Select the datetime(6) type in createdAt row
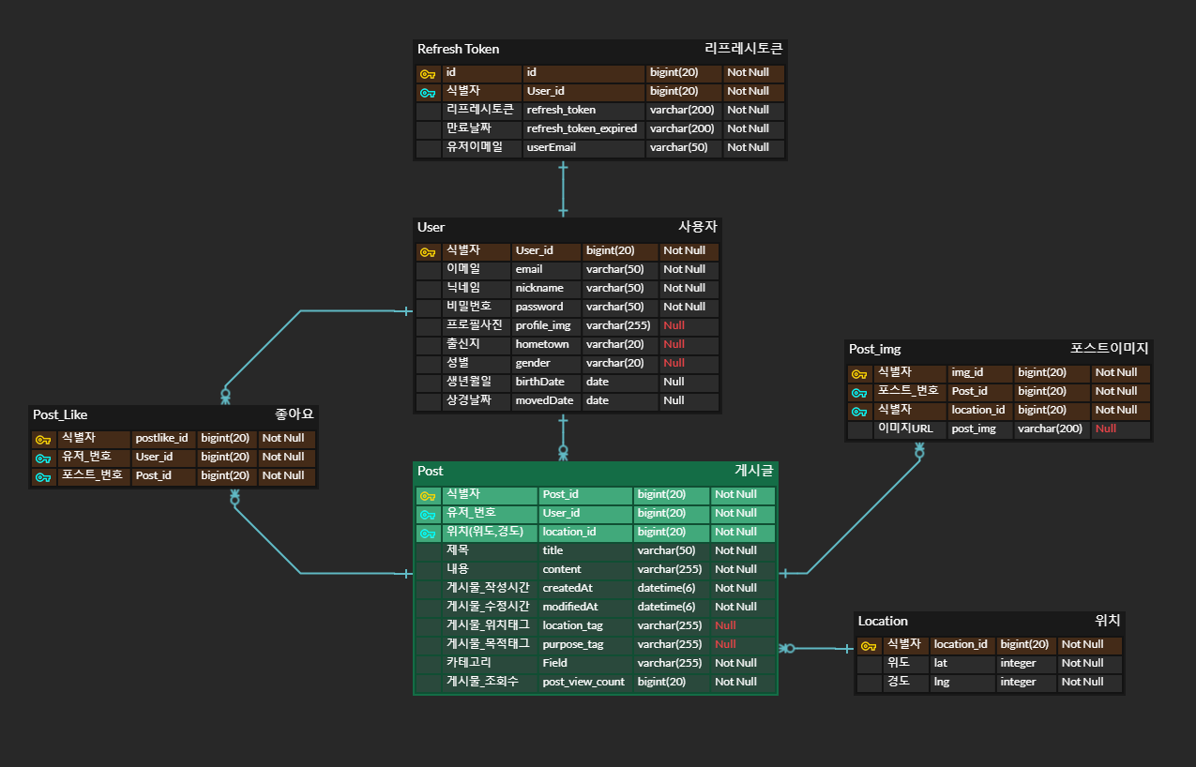 coord(666,588)
